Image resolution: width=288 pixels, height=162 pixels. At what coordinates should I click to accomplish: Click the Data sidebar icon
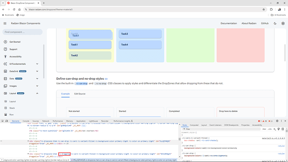click(x=5, y=78)
